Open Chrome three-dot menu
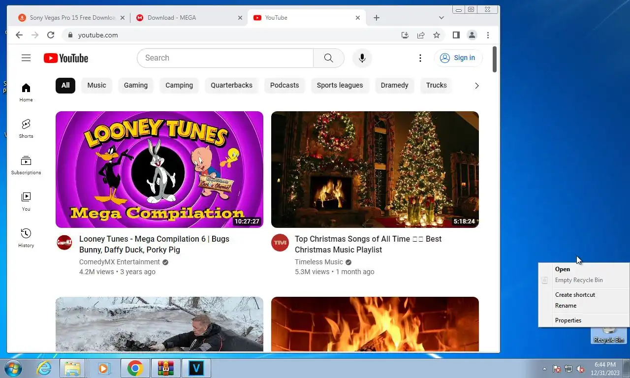630x378 pixels. point(488,35)
